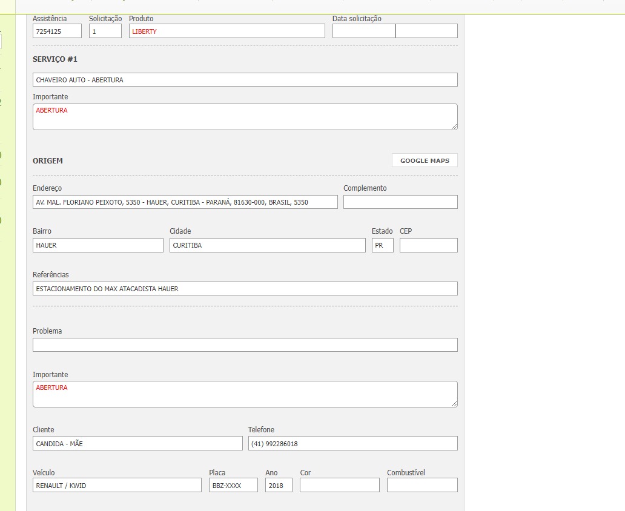Click the Endereço address field
The width and height of the screenshot is (625, 511).
click(x=185, y=202)
